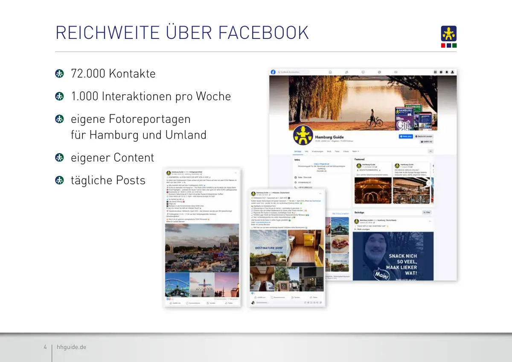Open the large DOM fairground photo
Image resolution: width=512 pixels, height=362 pixels.
202,248
